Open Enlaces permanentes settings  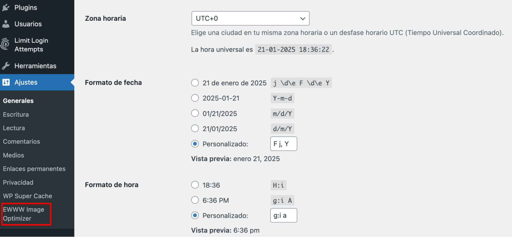(34, 168)
